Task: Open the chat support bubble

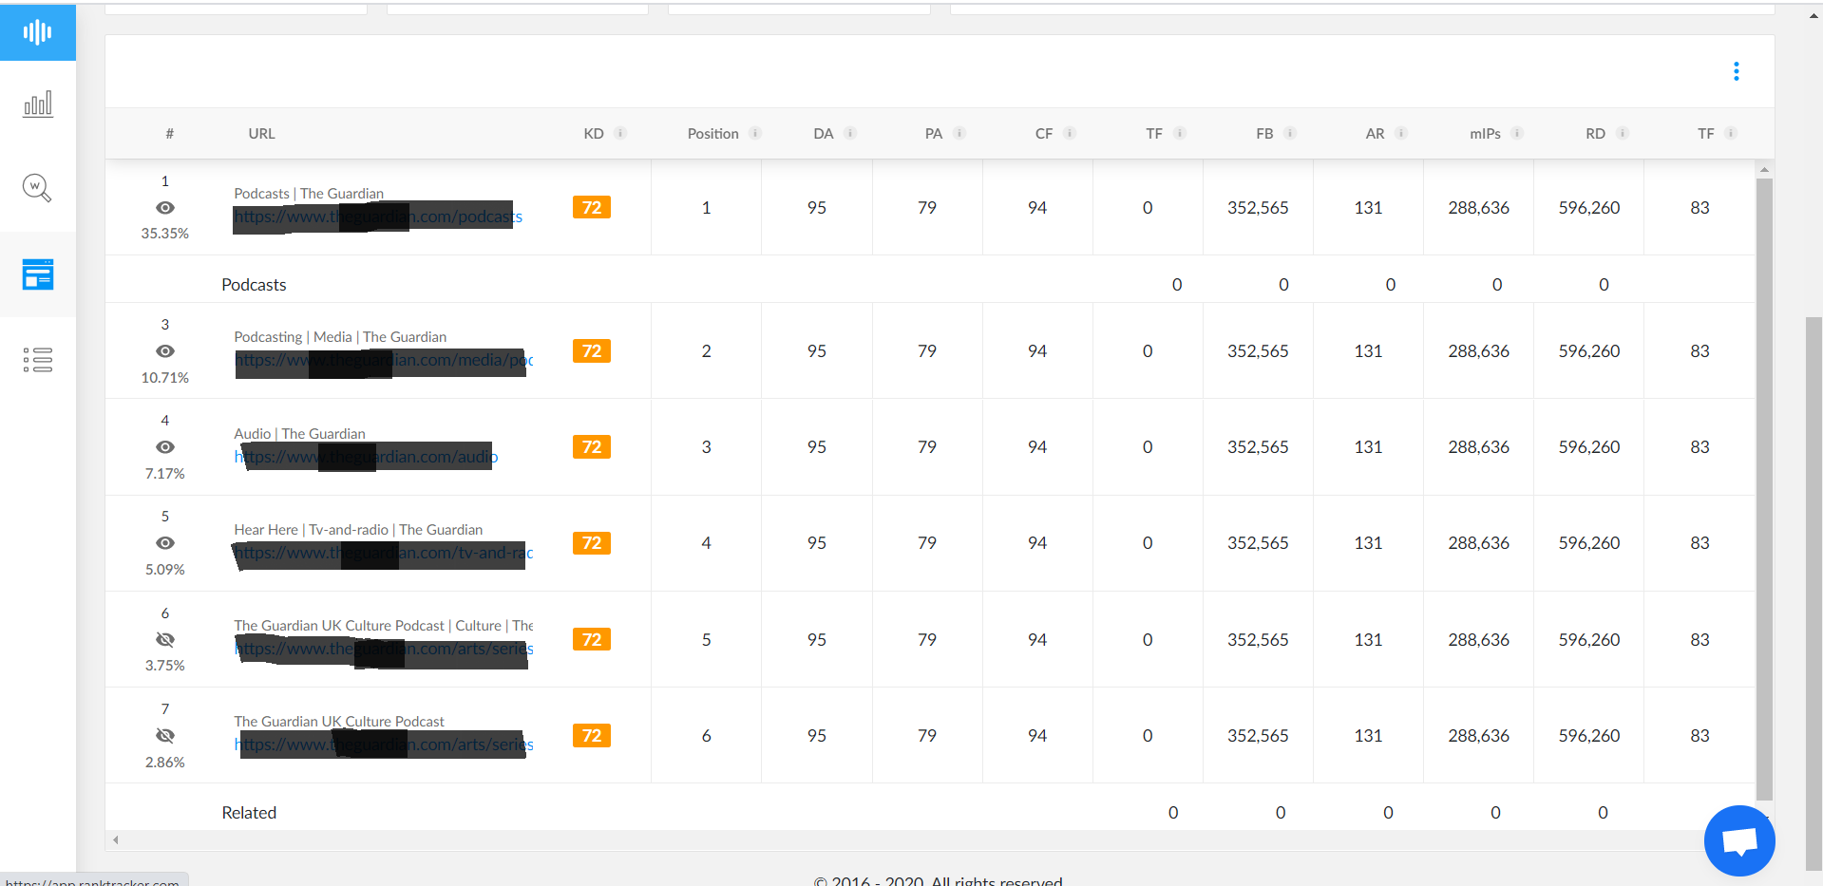Action: click(1738, 840)
